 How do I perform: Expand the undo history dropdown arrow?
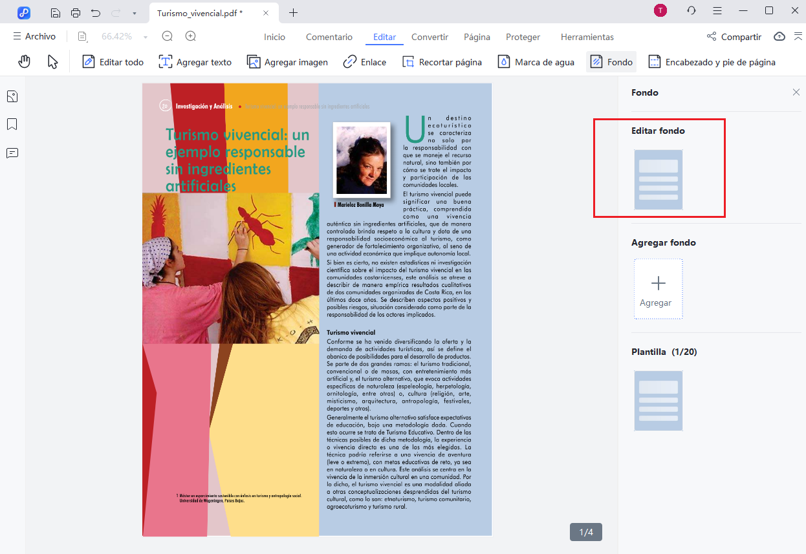click(x=134, y=12)
